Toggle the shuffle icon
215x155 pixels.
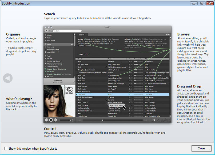point(154,120)
